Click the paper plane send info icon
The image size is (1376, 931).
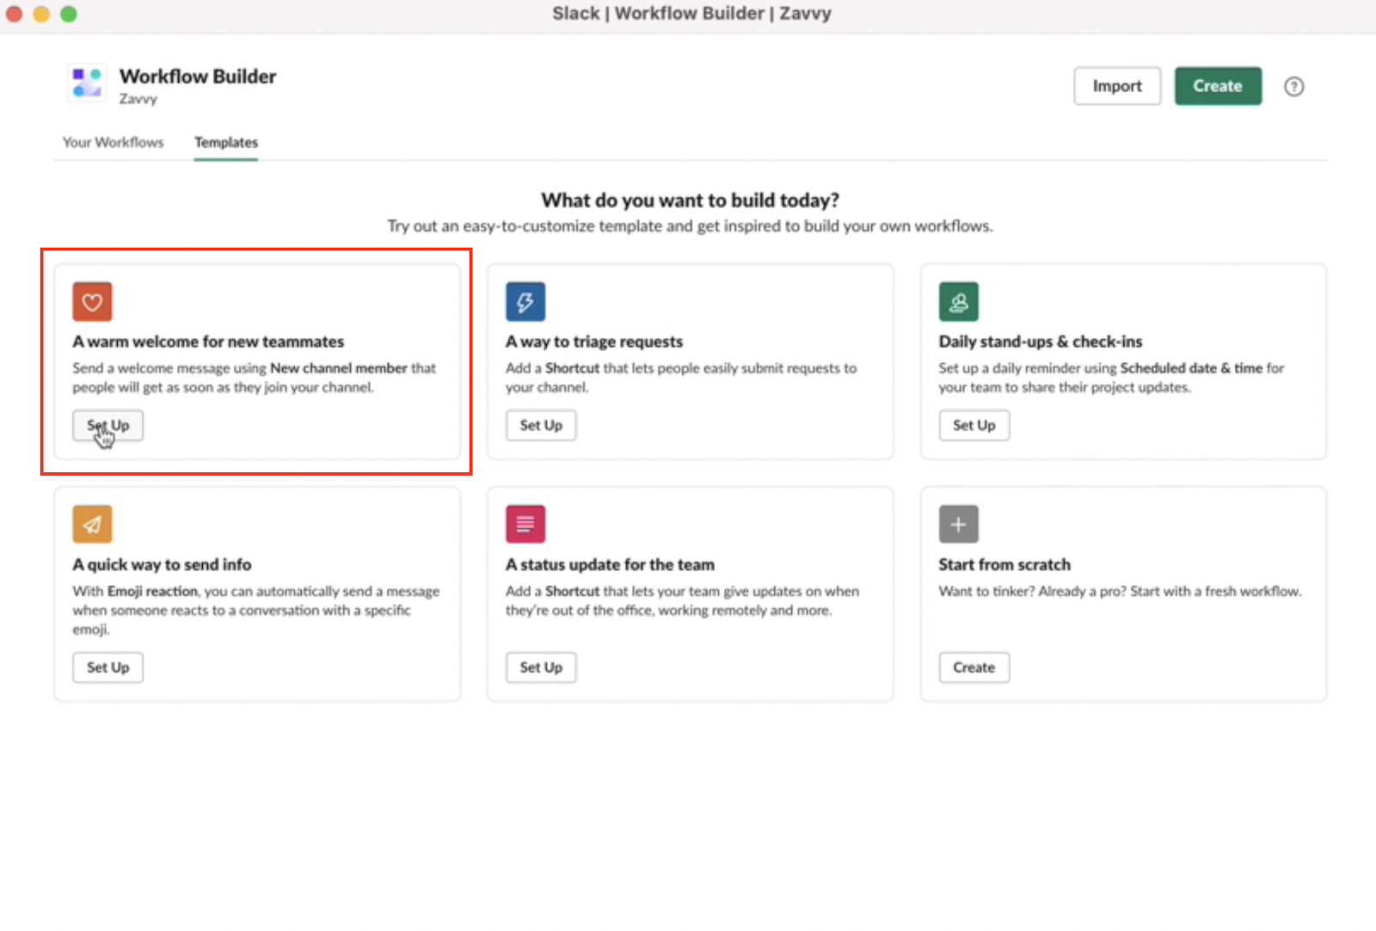(92, 523)
